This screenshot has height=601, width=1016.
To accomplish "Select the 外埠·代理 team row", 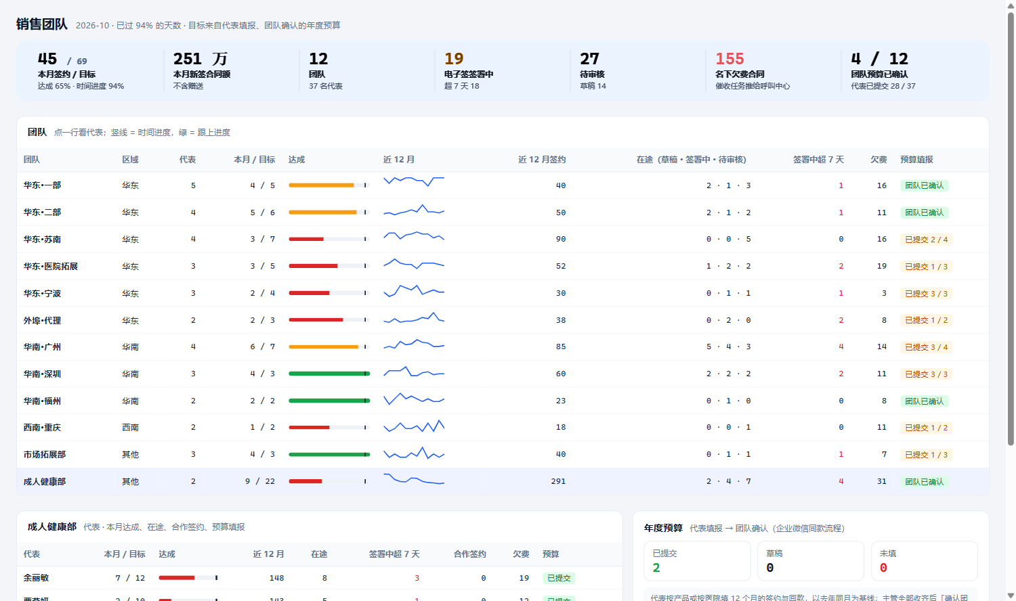I will point(503,320).
